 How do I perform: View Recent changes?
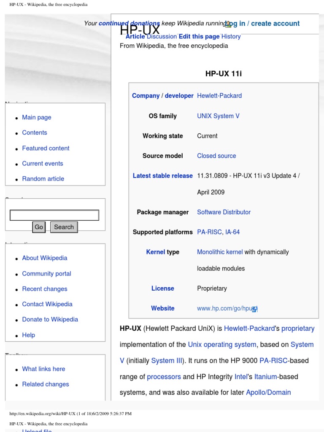pos(45,289)
